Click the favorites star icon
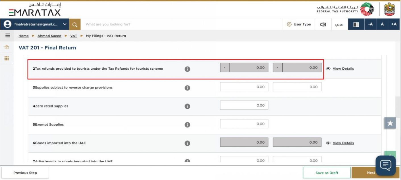Viewport: 401px width, 180px height. (x=390, y=123)
